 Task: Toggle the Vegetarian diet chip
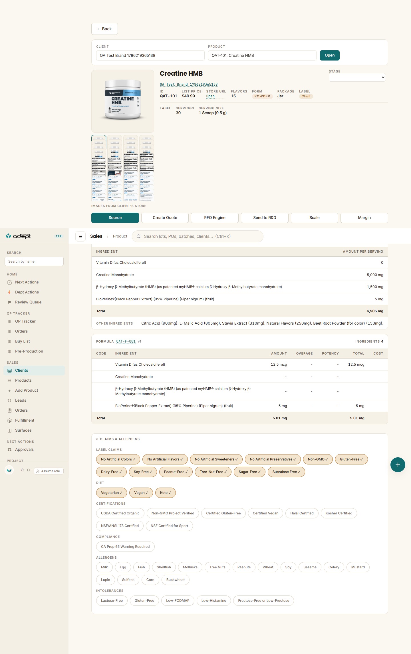click(112, 493)
